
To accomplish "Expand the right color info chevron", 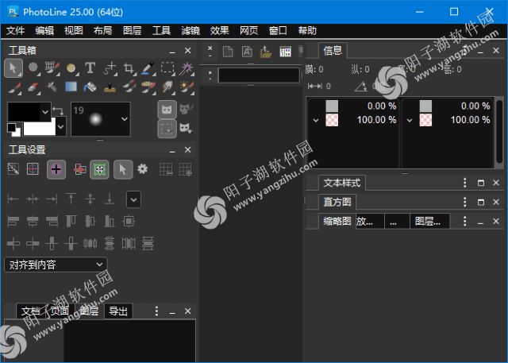I will click(x=410, y=121).
